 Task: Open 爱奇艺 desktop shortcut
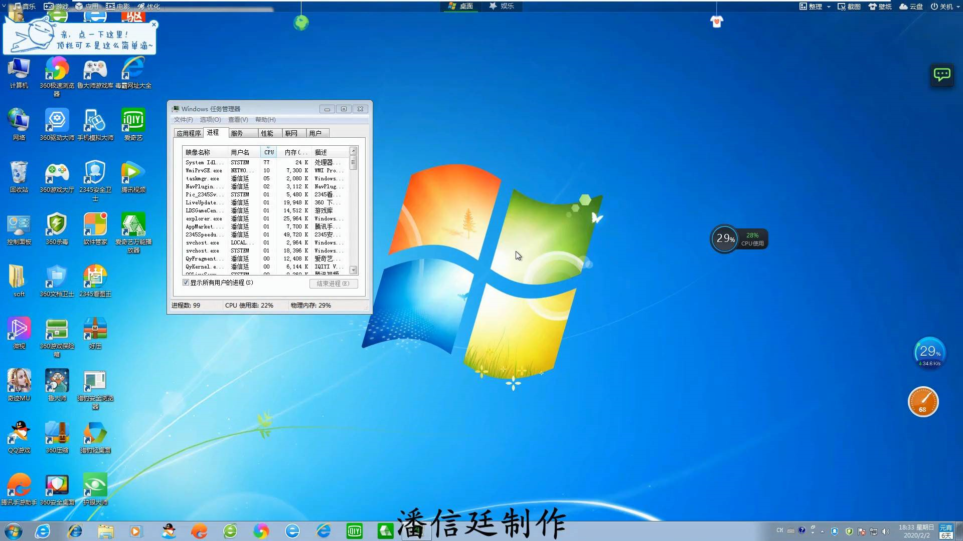pyautogui.click(x=133, y=125)
